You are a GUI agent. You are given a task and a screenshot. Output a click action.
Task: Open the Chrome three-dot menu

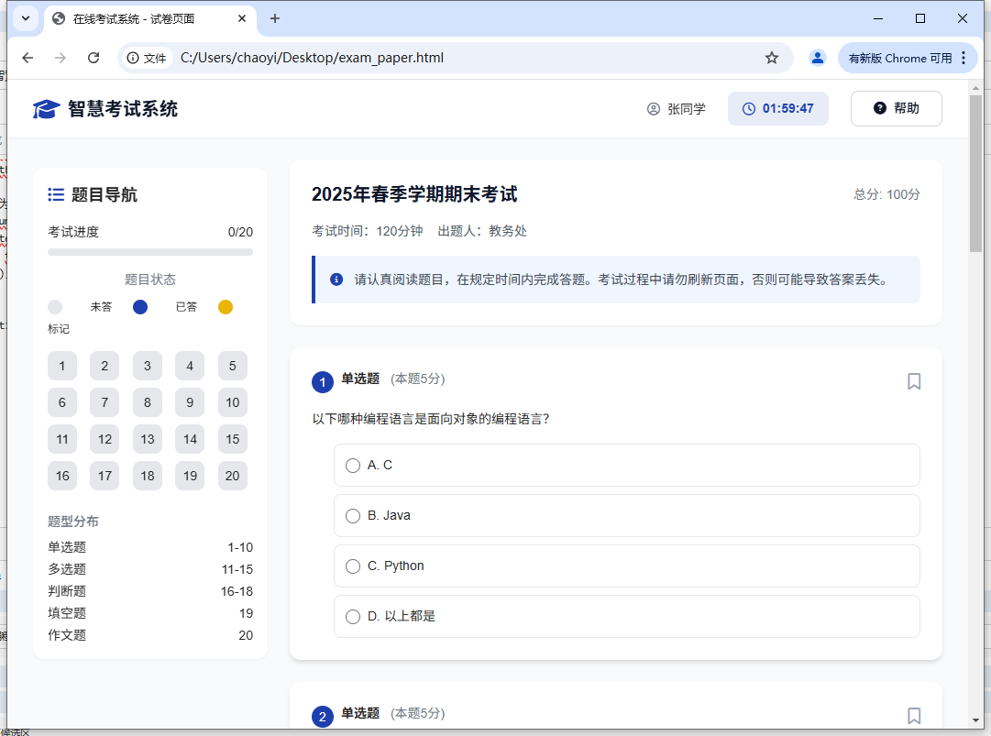(x=963, y=58)
